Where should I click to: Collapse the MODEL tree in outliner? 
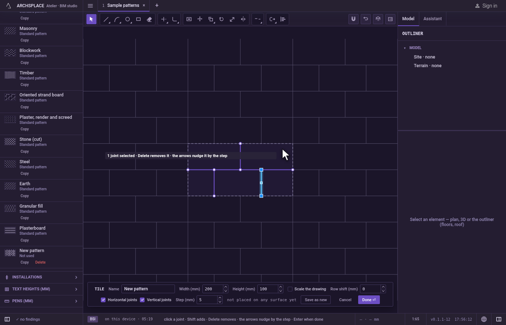(405, 48)
